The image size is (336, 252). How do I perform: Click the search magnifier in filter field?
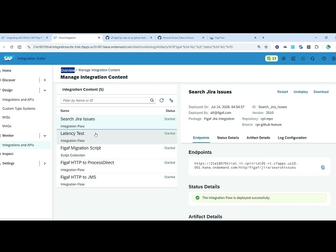point(152,100)
